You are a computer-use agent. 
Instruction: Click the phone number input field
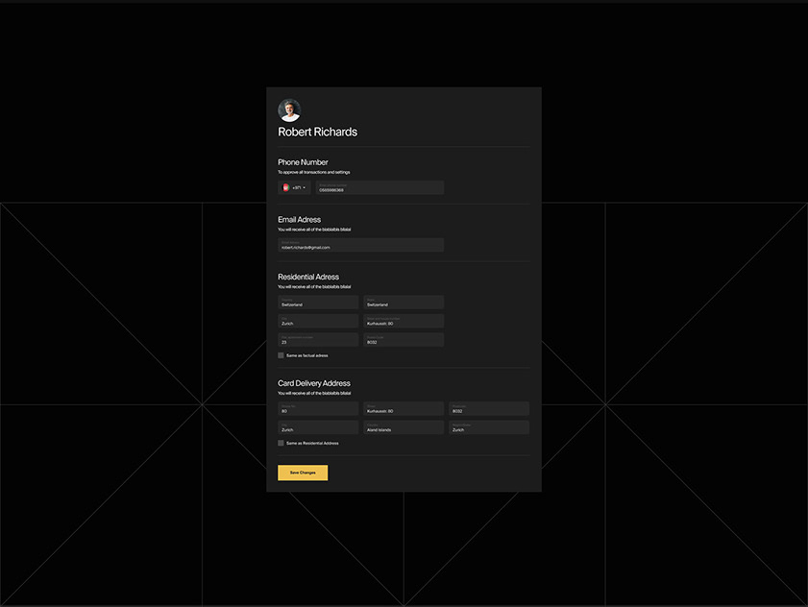tap(380, 187)
